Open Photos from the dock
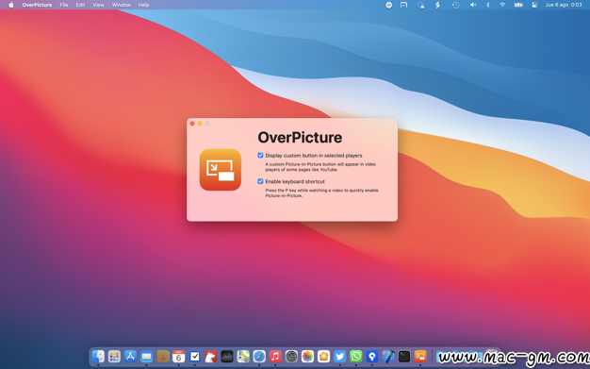The width and height of the screenshot is (590, 369). 308,356
